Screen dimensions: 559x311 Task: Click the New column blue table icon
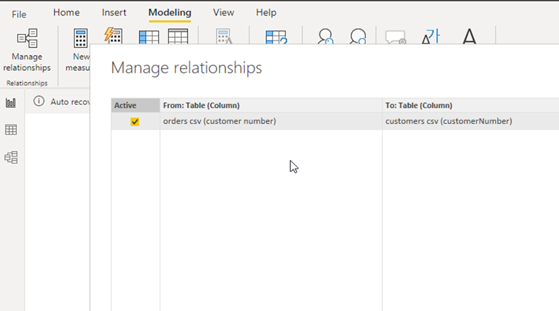pos(149,37)
